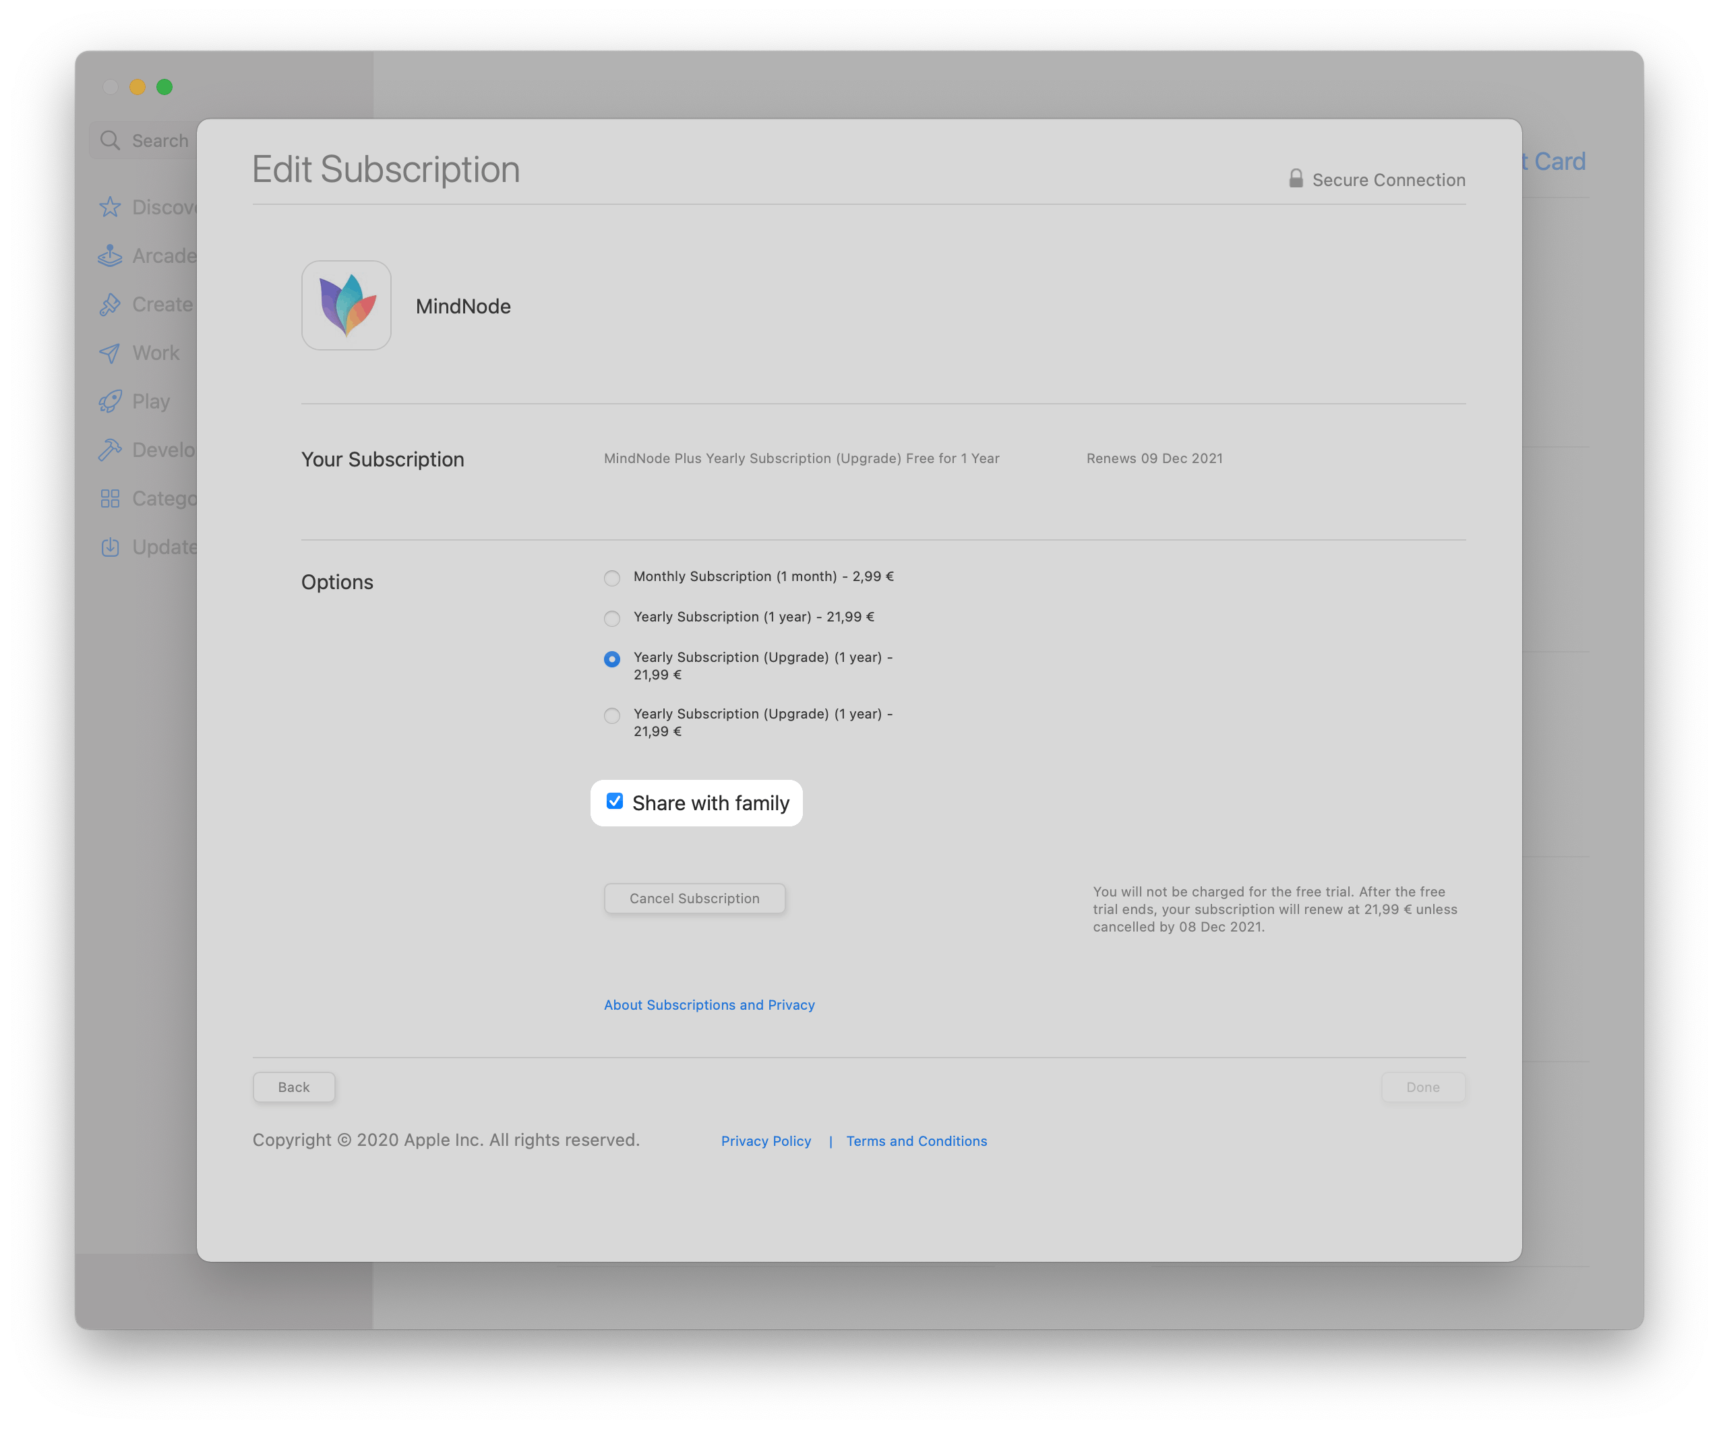
Task: Disable the Share with family checkbox
Action: point(614,802)
